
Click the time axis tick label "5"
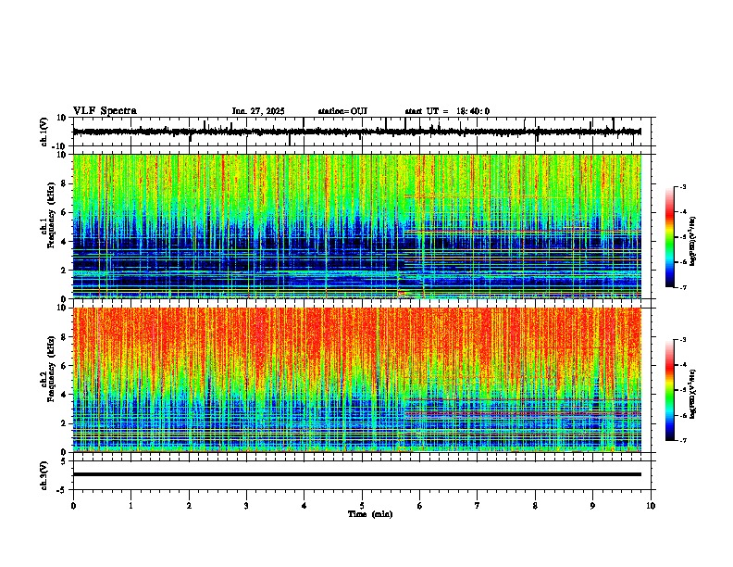click(362, 506)
